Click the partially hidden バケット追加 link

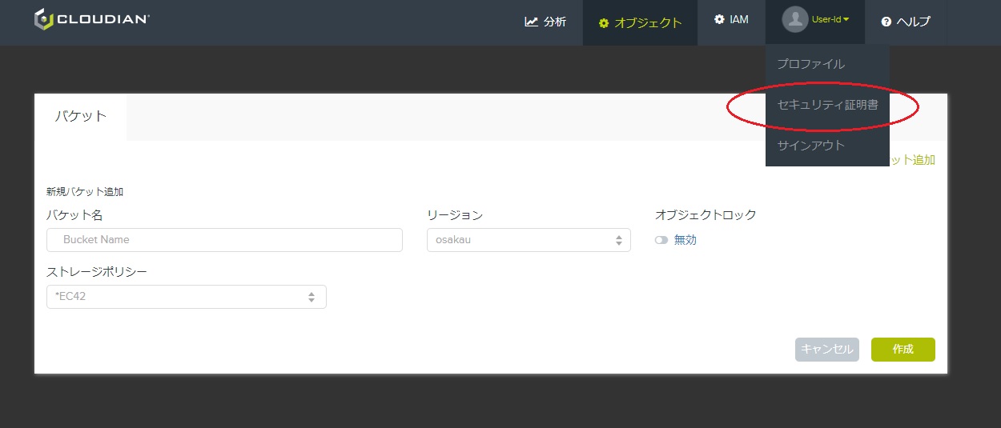(912, 160)
